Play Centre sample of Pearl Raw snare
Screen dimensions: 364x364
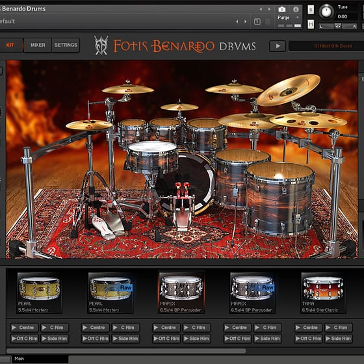[95, 328]
